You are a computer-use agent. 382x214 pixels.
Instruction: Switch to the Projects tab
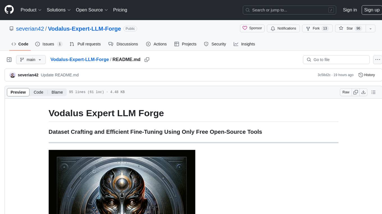[185, 44]
